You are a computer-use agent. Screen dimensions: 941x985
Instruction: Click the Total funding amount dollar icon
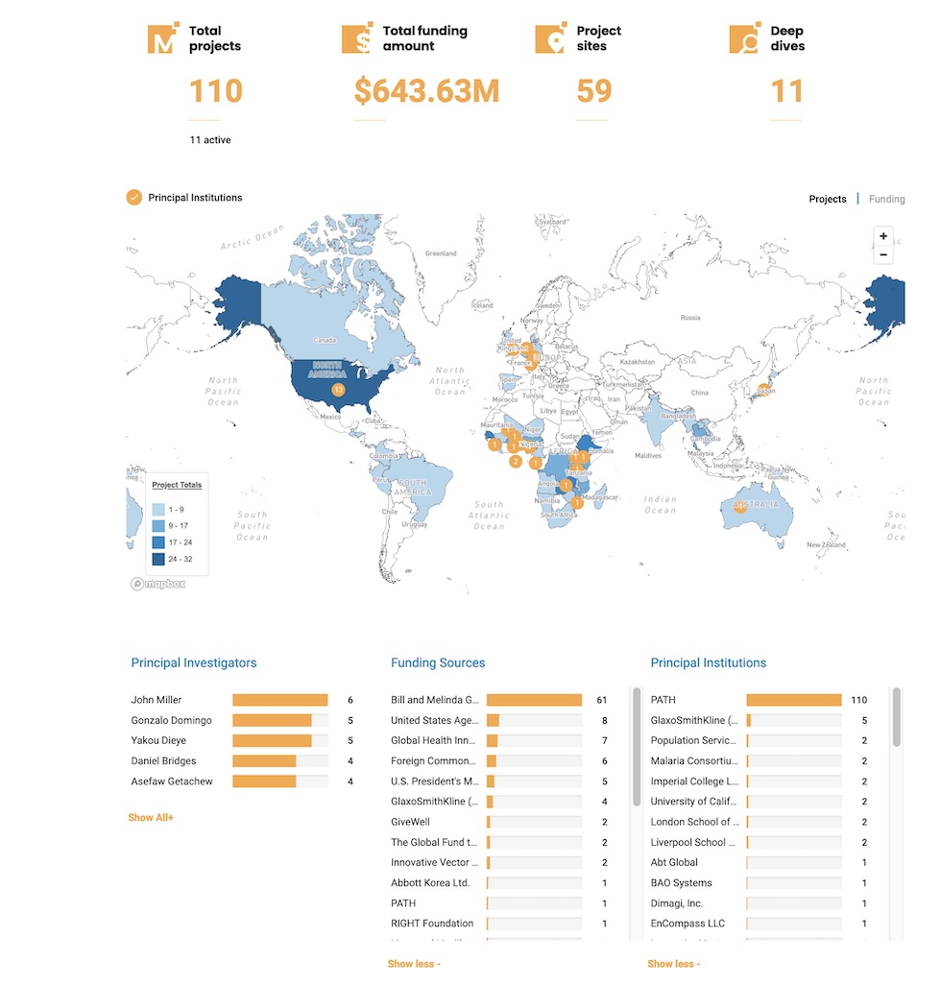(357, 38)
